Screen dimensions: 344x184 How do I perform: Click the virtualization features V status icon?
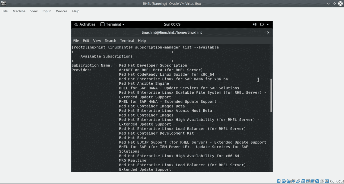pos(317,181)
